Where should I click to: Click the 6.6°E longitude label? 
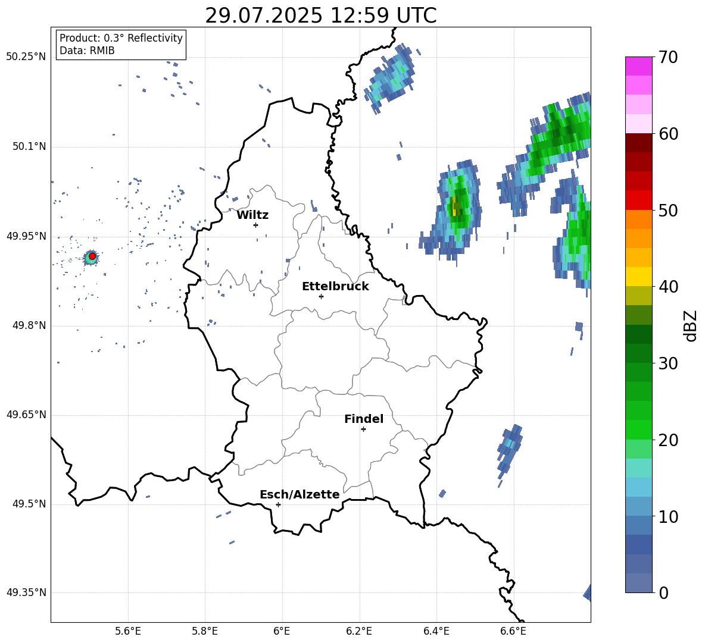(513, 631)
